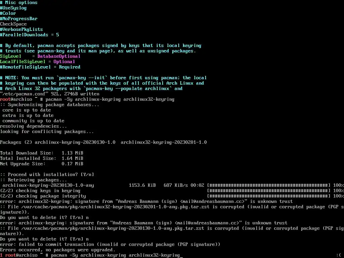Click progress bar of archlinux-keyring download
The image size is (344, 258).
pyautogui.click(x=268, y=185)
